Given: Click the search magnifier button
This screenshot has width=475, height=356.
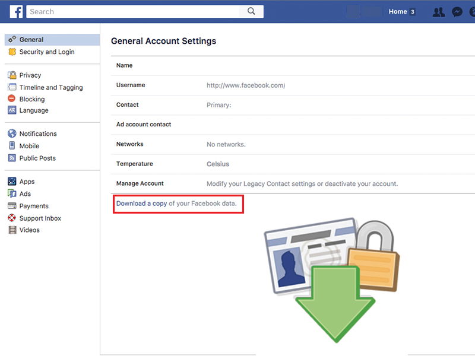Looking at the screenshot, I should pos(251,11).
